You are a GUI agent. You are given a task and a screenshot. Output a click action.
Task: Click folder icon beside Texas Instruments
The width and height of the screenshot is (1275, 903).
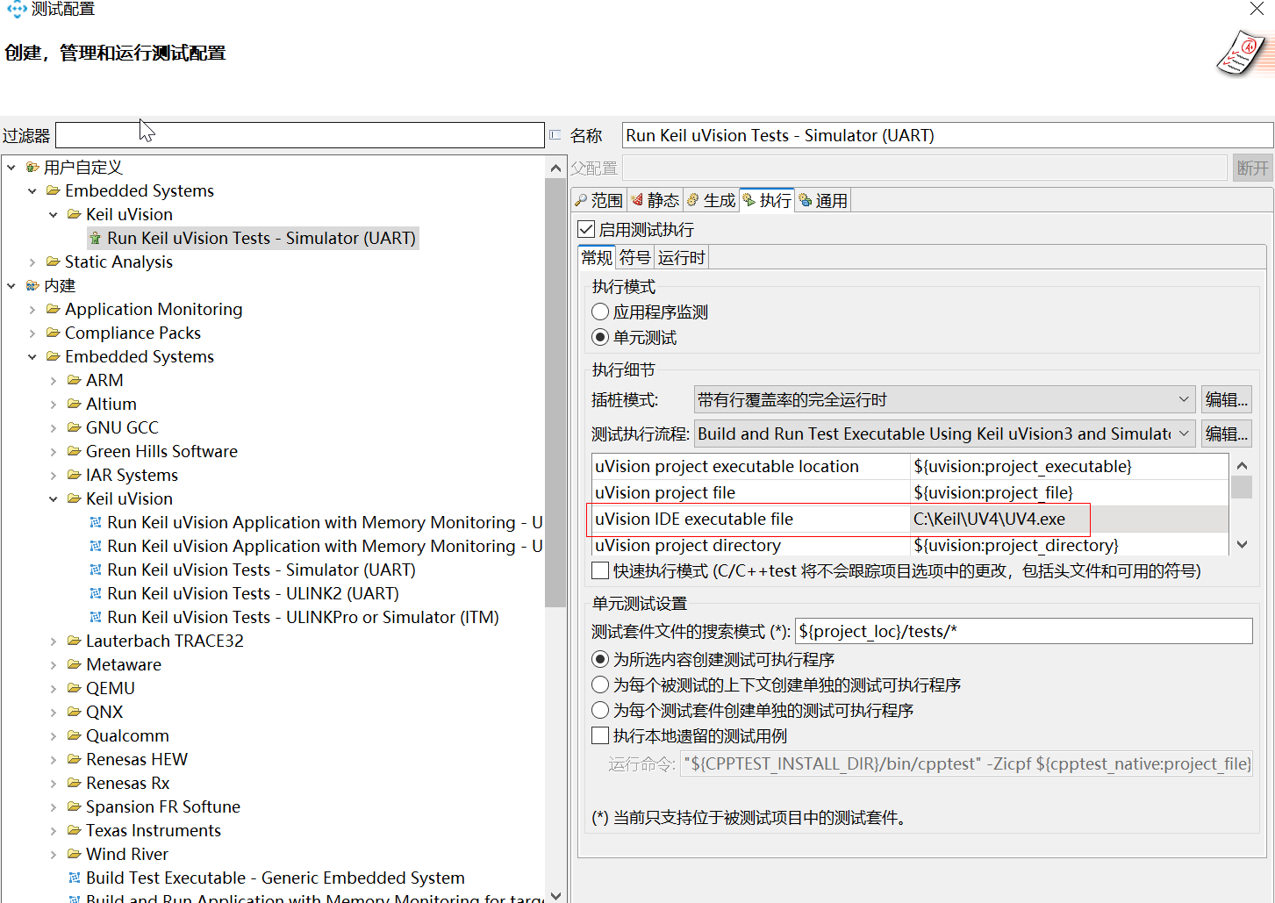pos(75,830)
